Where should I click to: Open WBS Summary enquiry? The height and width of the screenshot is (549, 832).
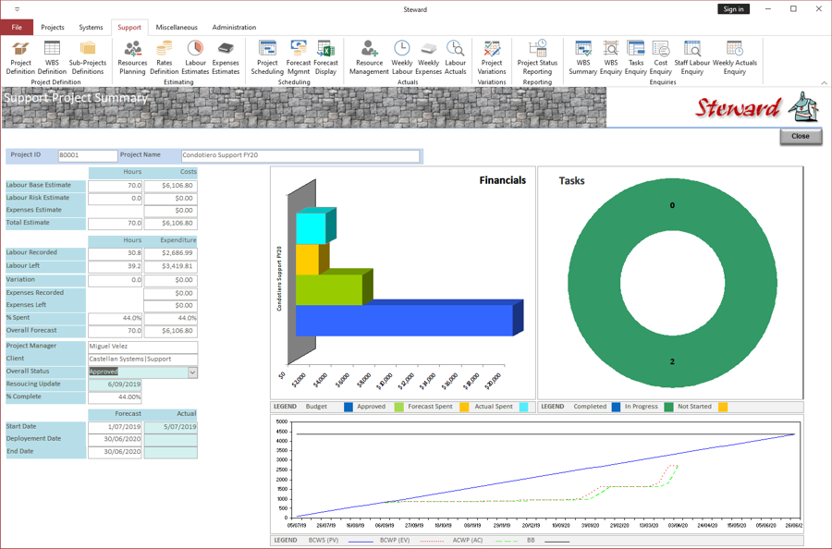582,58
